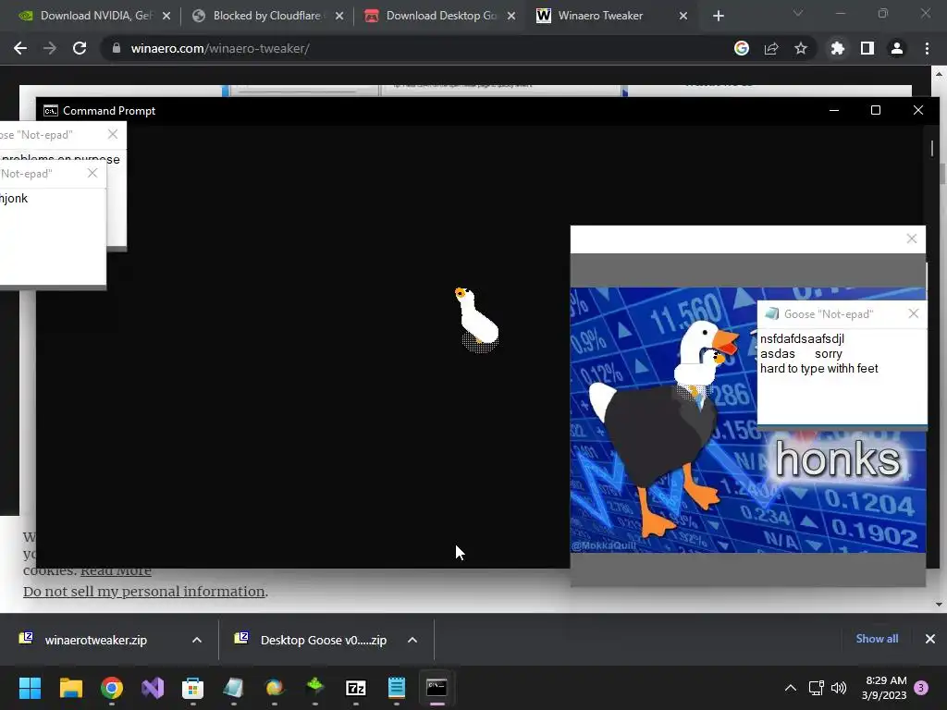Click the hjonk text in Not-epad
Screen dimensions: 947x710
coord(14,198)
